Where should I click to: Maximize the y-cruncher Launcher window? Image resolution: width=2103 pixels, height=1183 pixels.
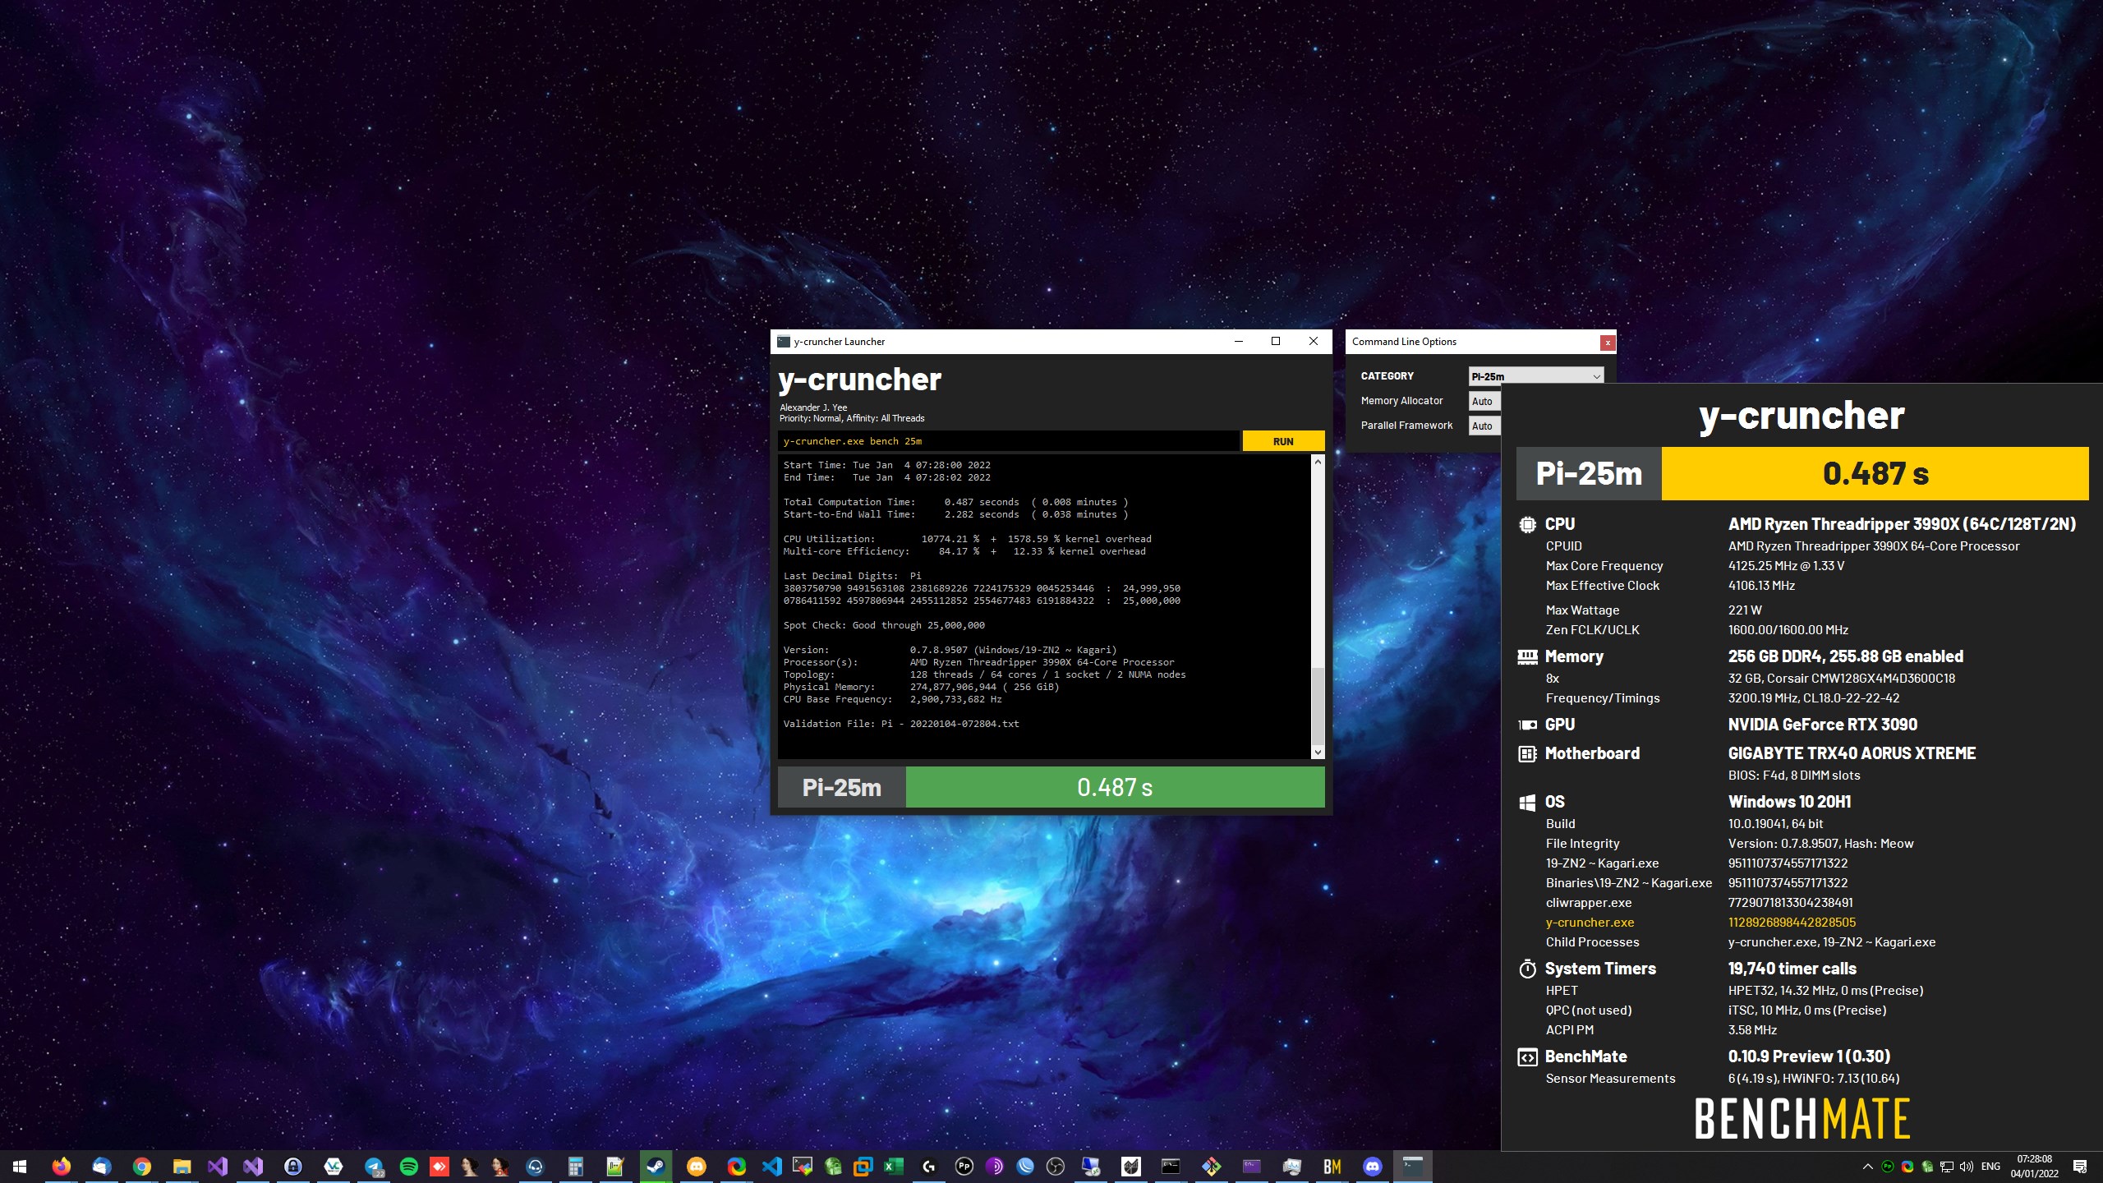tap(1276, 342)
